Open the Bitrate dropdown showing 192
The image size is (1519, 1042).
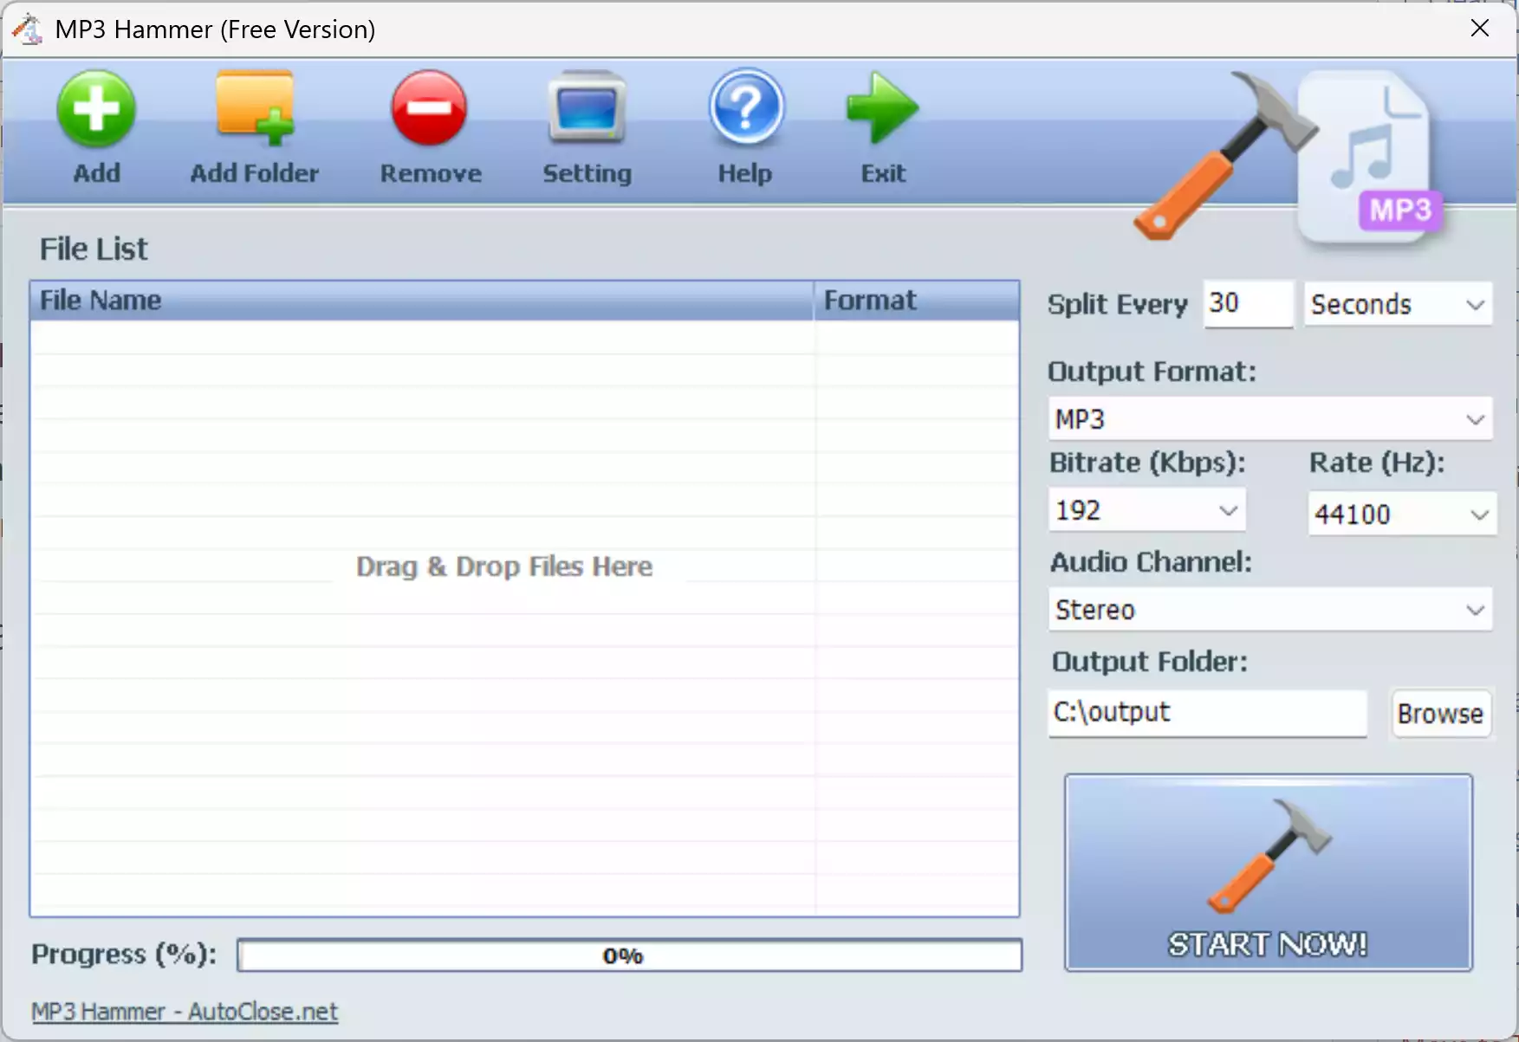tap(1146, 510)
